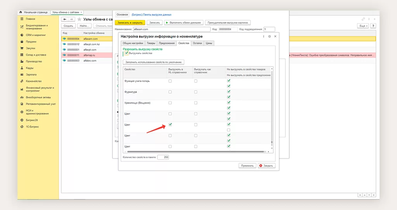The width and height of the screenshot is (397, 210).
Task: Click the help question mark button
Action: point(373,26)
